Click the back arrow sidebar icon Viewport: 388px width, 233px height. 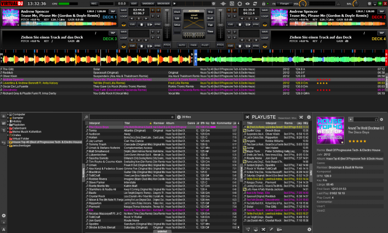pyautogui.click(x=4, y=142)
